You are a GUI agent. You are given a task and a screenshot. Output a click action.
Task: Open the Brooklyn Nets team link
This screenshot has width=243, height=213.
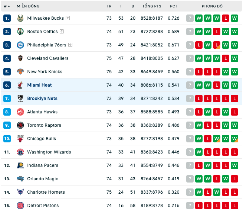coord(42,99)
